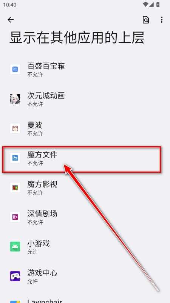Open the three-dot overflow menu
The width and height of the screenshot is (170, 303).
[162, 20]
